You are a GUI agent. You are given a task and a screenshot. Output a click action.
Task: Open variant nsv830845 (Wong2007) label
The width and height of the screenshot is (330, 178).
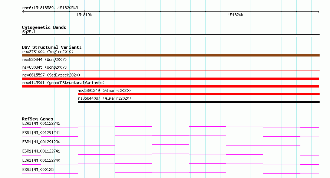[44, 67]
